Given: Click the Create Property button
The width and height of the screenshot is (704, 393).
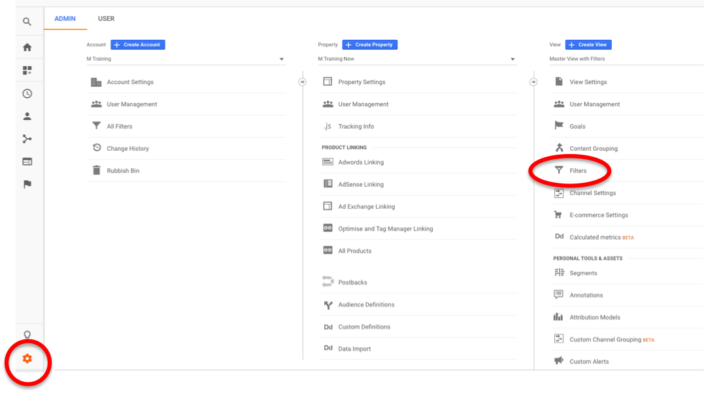Looking at the screenshot, I should 369,44.
